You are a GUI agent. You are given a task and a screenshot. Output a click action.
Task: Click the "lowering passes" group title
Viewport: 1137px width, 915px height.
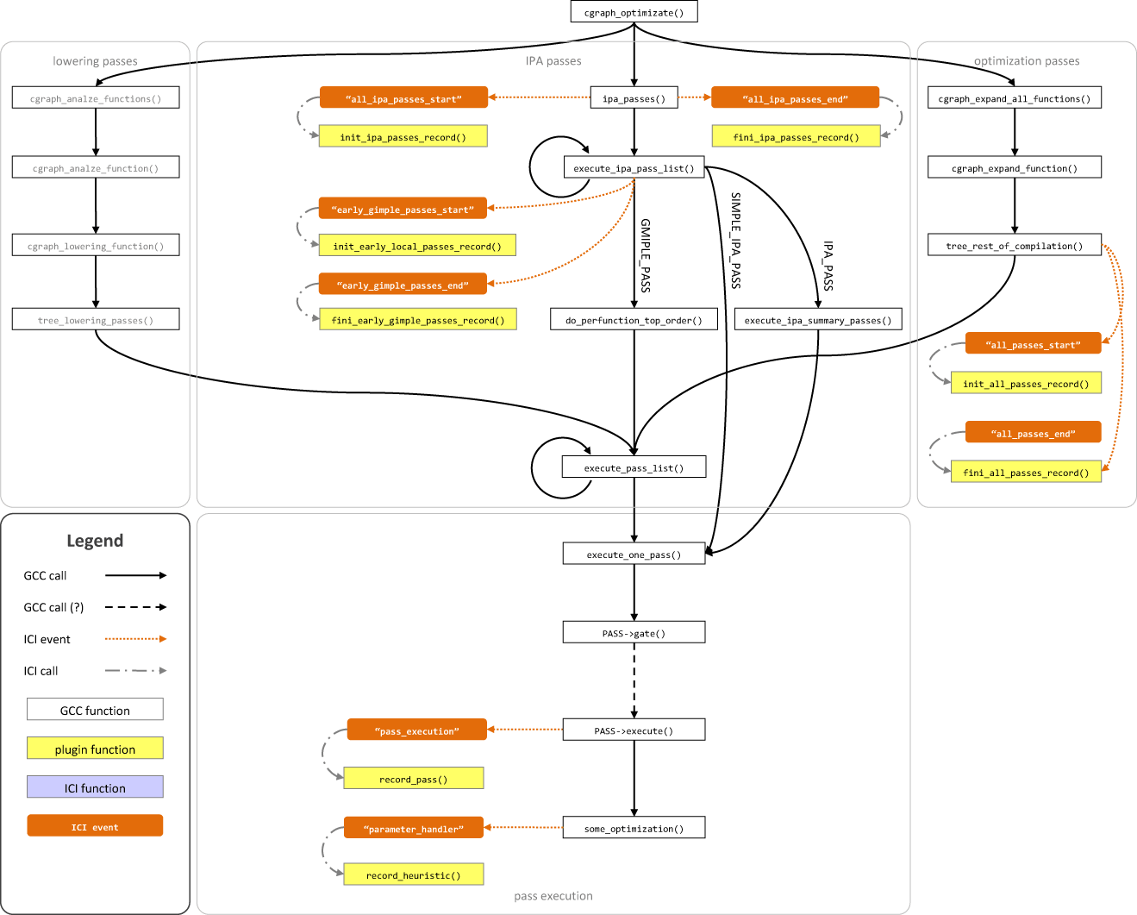point(95,61)
